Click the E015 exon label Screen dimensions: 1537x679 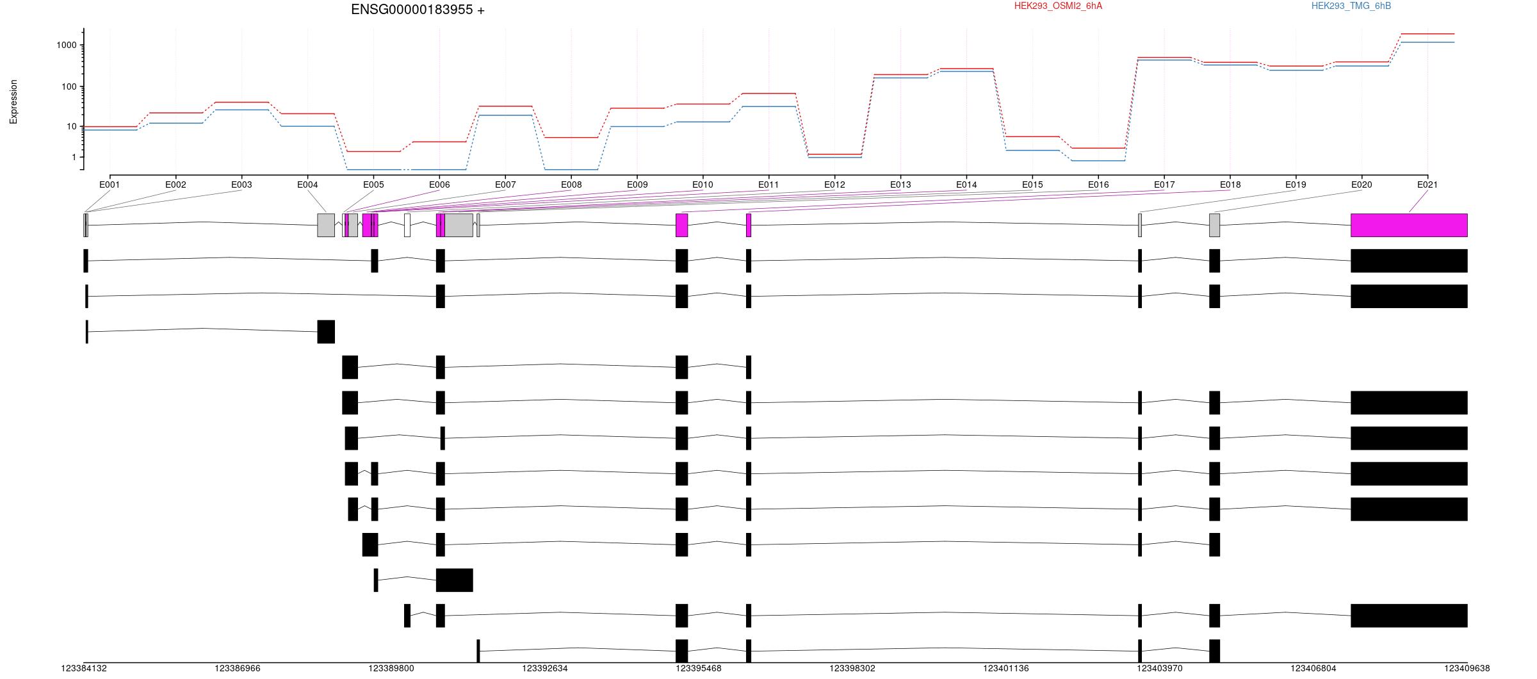(x=1032, y=184)
